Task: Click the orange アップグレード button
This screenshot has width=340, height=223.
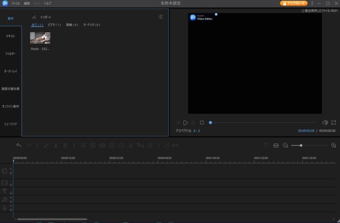Action: tap(294, 3)
